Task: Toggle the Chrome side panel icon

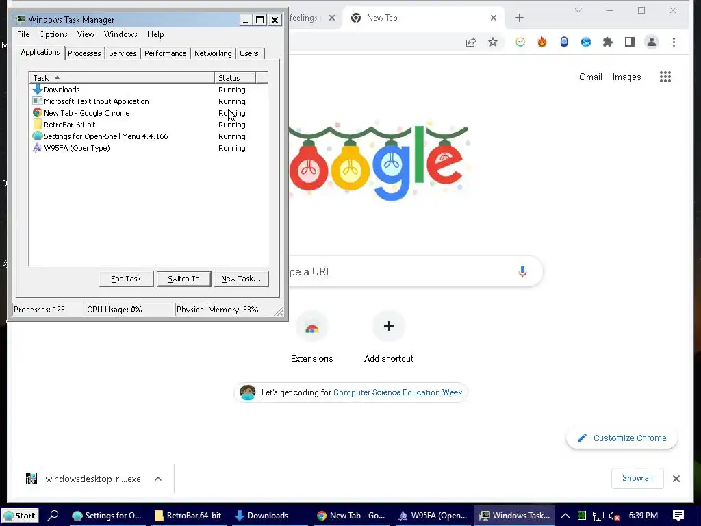Action: pyautogui.click(x=630, y=42)
